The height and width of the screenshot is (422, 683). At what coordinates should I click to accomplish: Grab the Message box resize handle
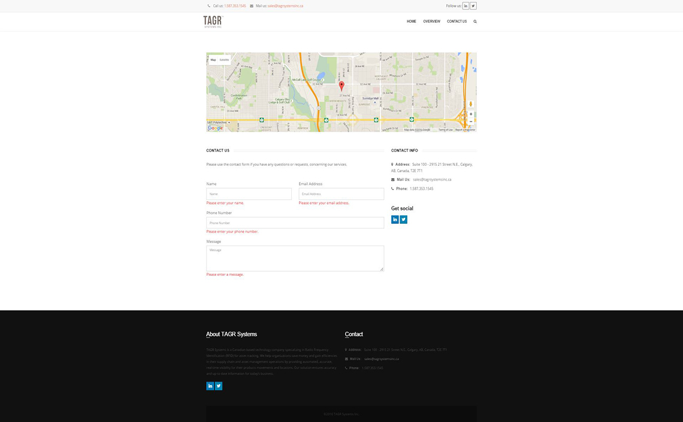(x=382, y=269)
